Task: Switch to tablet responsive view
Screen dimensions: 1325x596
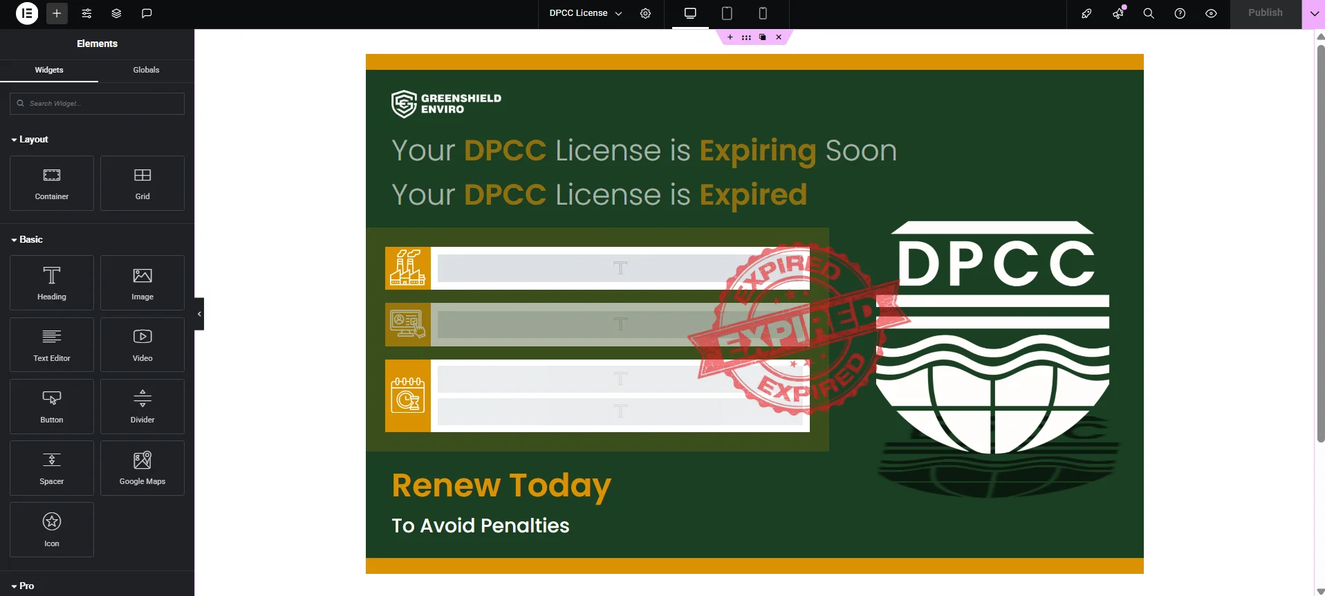Action: (727, 13)
